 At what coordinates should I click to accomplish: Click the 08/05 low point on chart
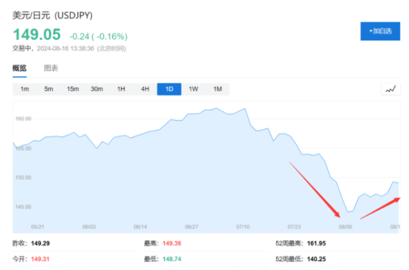[x=348, y=212]
